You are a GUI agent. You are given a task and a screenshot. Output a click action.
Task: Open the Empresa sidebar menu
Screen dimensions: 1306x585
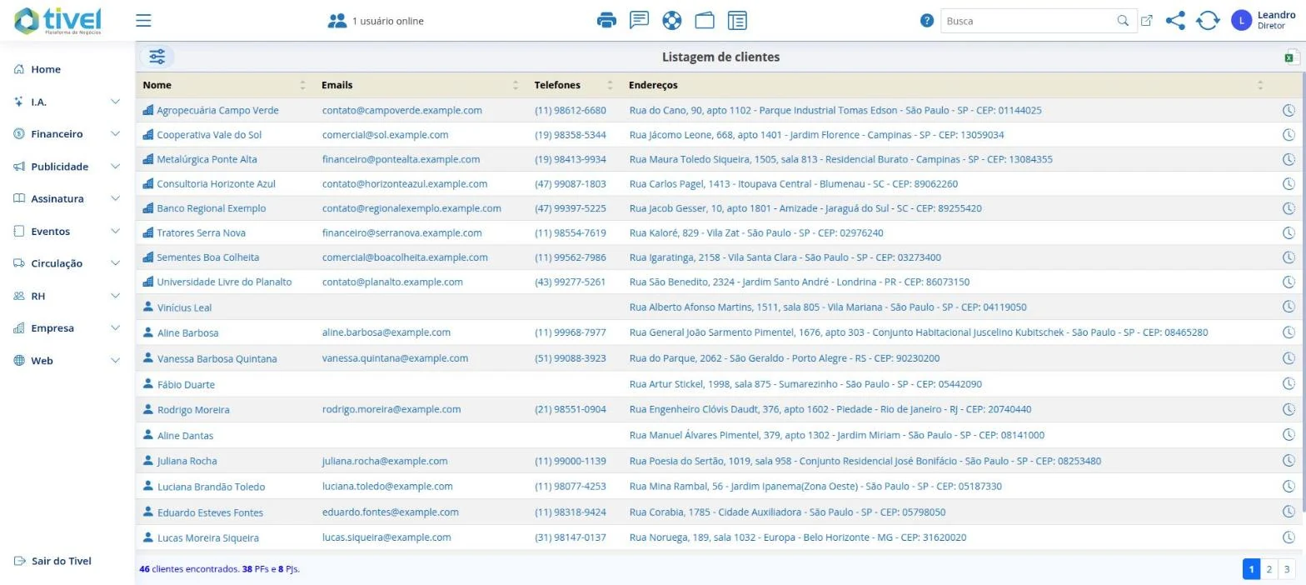[x=67, y=328]
